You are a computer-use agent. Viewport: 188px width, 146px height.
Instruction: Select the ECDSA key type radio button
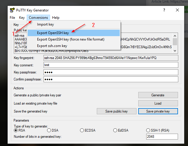[82, 130]
